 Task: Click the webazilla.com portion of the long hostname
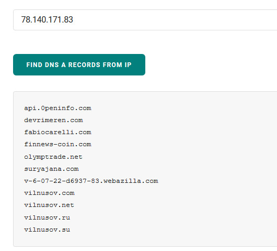point(131,181)
